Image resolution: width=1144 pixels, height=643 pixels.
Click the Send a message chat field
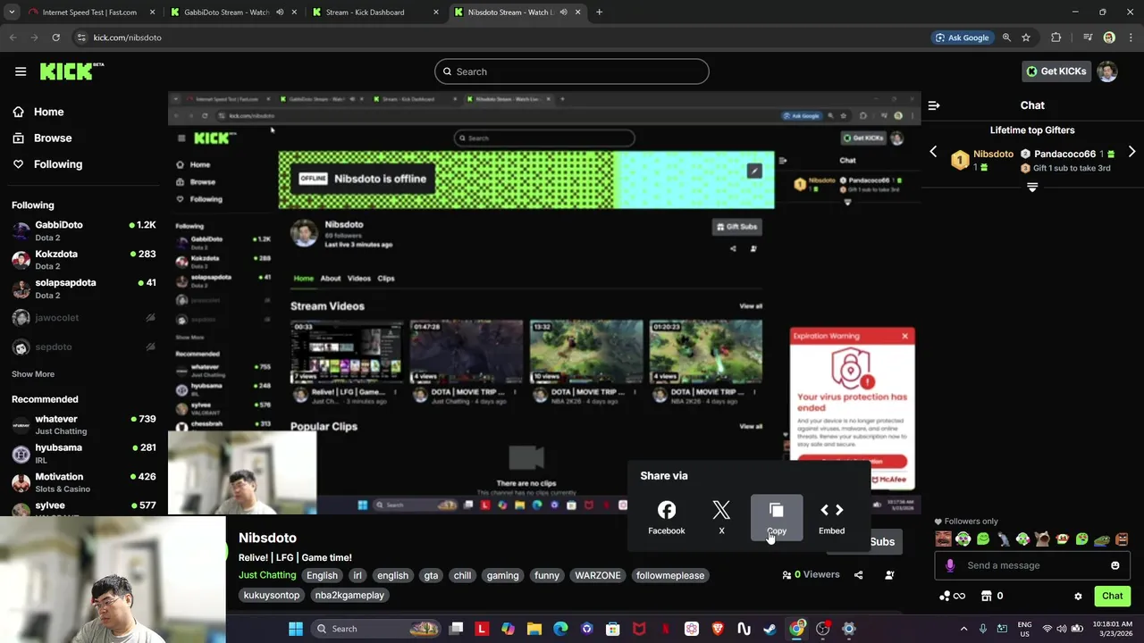tap(1032, 565)
